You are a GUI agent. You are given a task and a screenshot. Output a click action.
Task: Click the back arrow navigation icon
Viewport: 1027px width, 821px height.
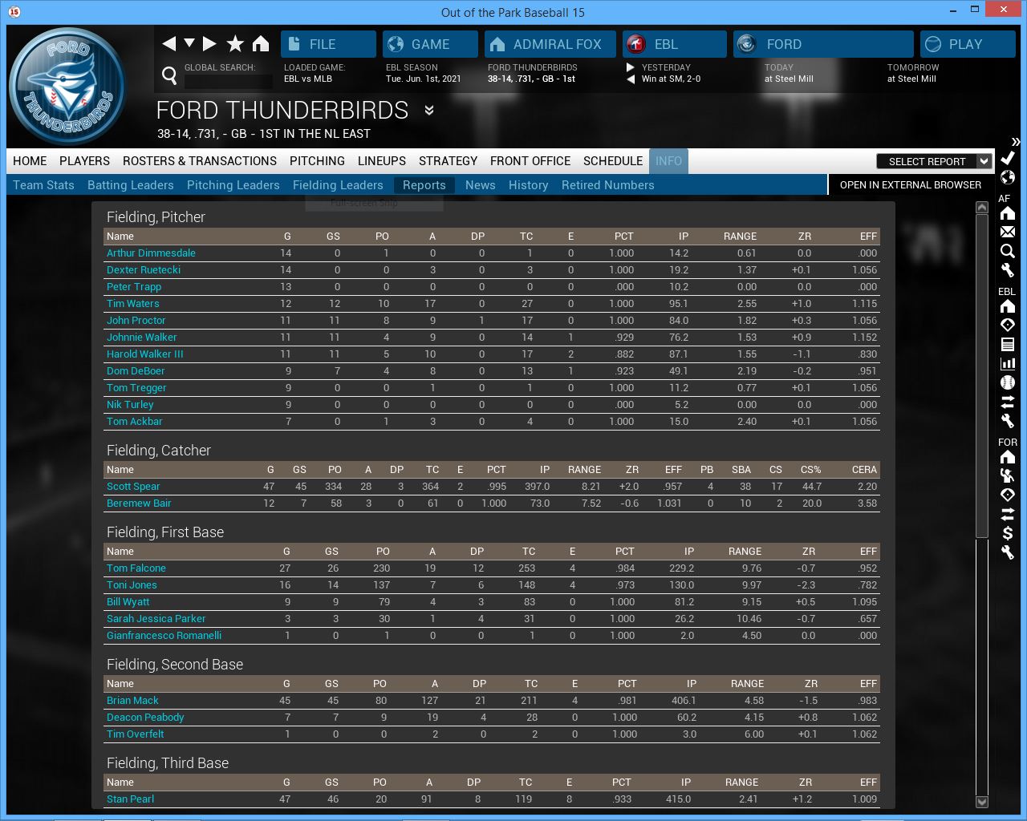point(168,44)
